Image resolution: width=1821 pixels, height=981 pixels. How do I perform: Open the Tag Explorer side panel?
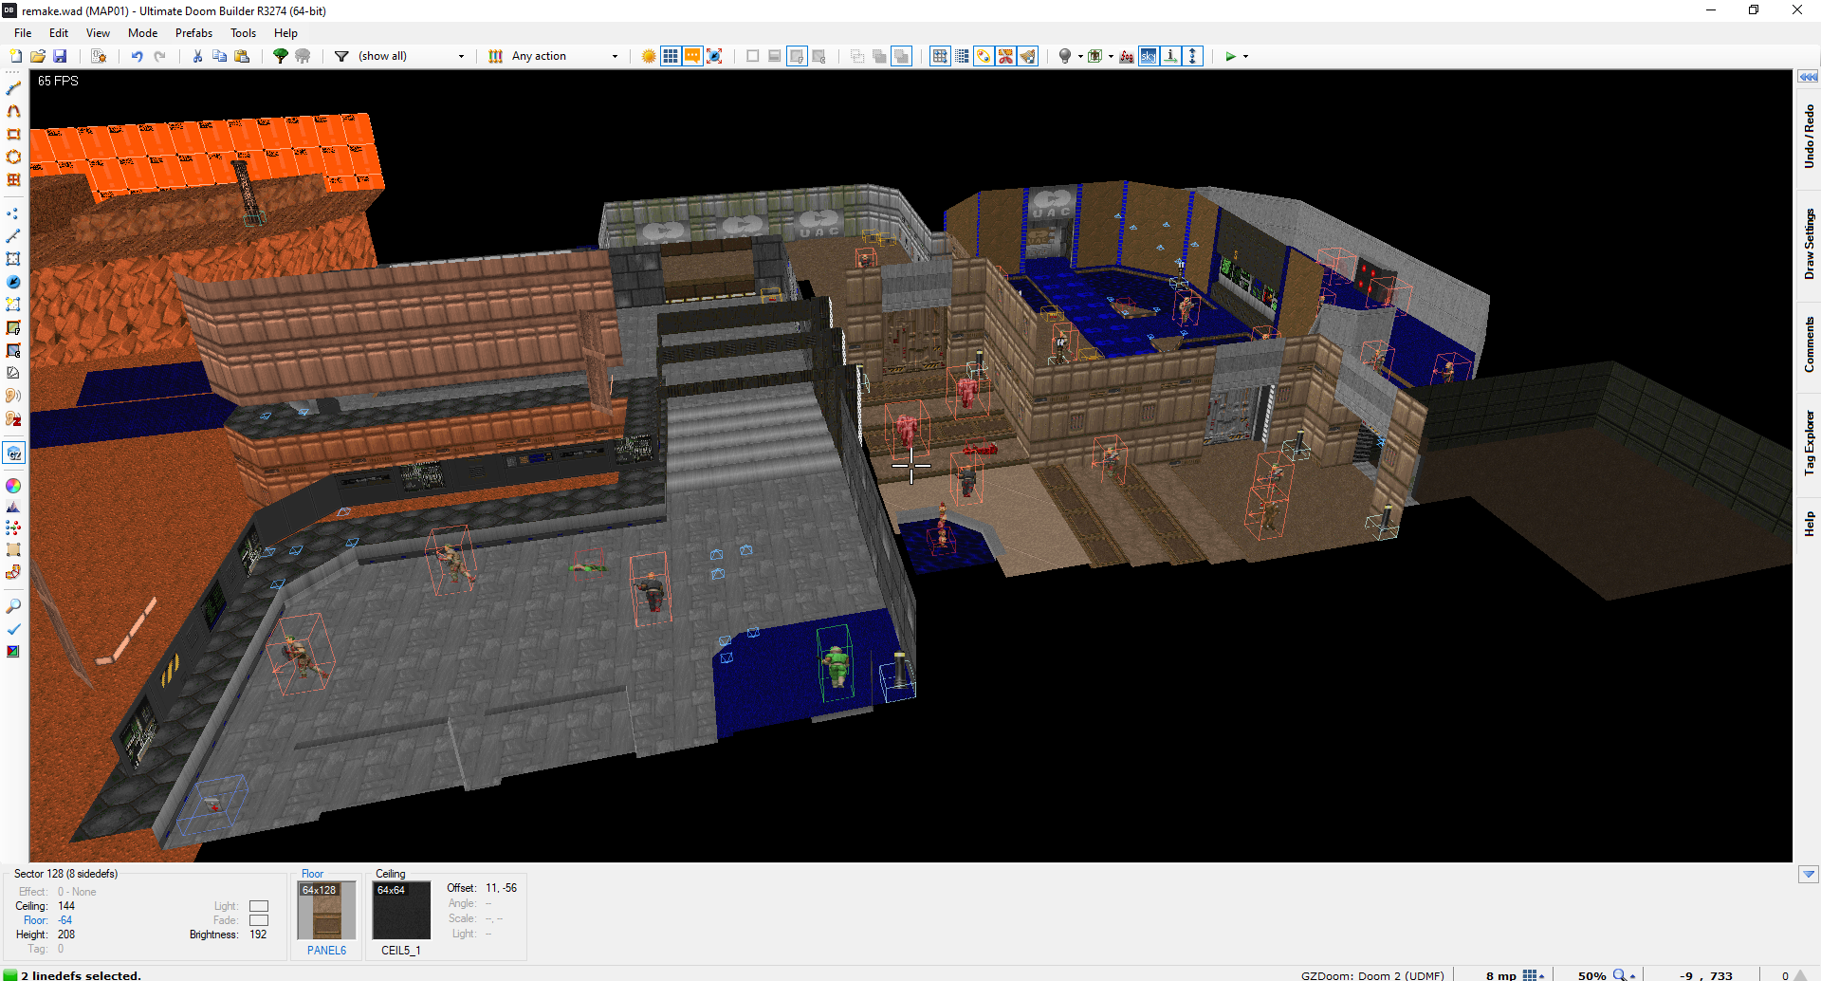(x=1809, y=443)
